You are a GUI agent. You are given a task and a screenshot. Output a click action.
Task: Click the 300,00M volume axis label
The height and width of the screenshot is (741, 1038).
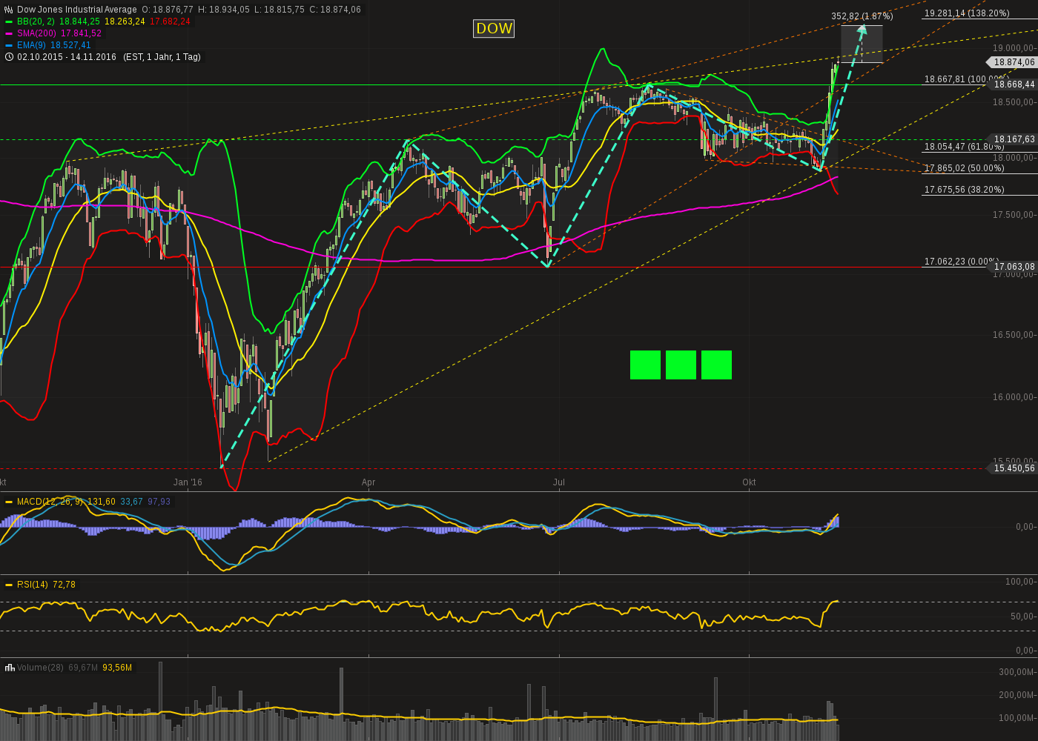point(1017,672)
